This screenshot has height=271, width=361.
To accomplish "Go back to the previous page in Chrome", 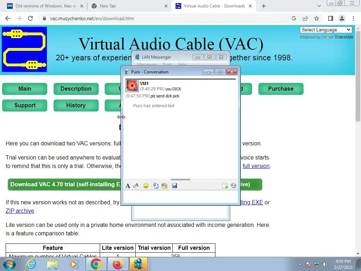I will pyautogui.click(x=8, y=18).
